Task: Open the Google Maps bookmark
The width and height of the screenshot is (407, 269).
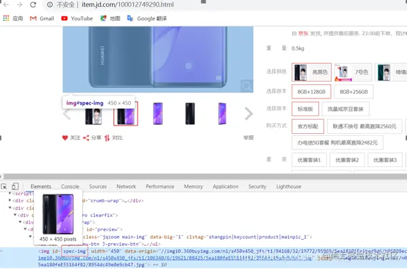Action: 111,18
